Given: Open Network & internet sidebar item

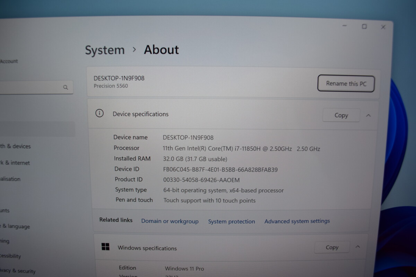Looking at the screenshot, I should point(15,163).
